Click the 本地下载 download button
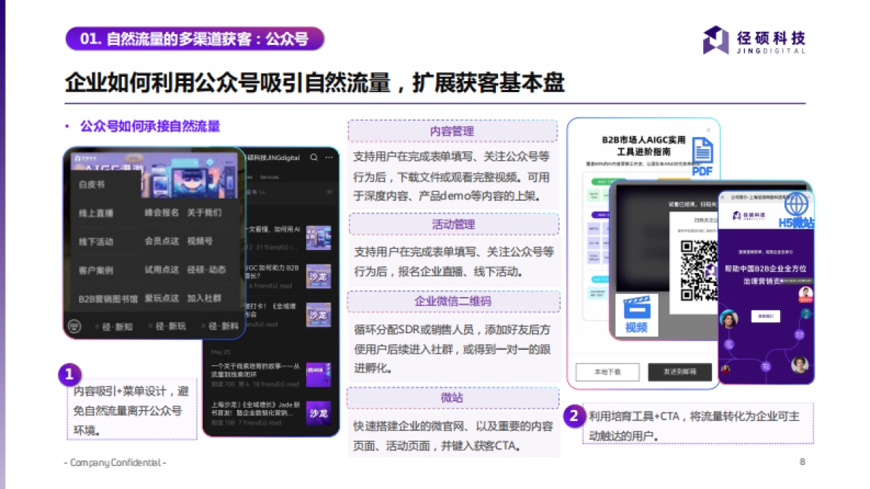The width and height of the screenshot is (870, 489). point(606,372)
